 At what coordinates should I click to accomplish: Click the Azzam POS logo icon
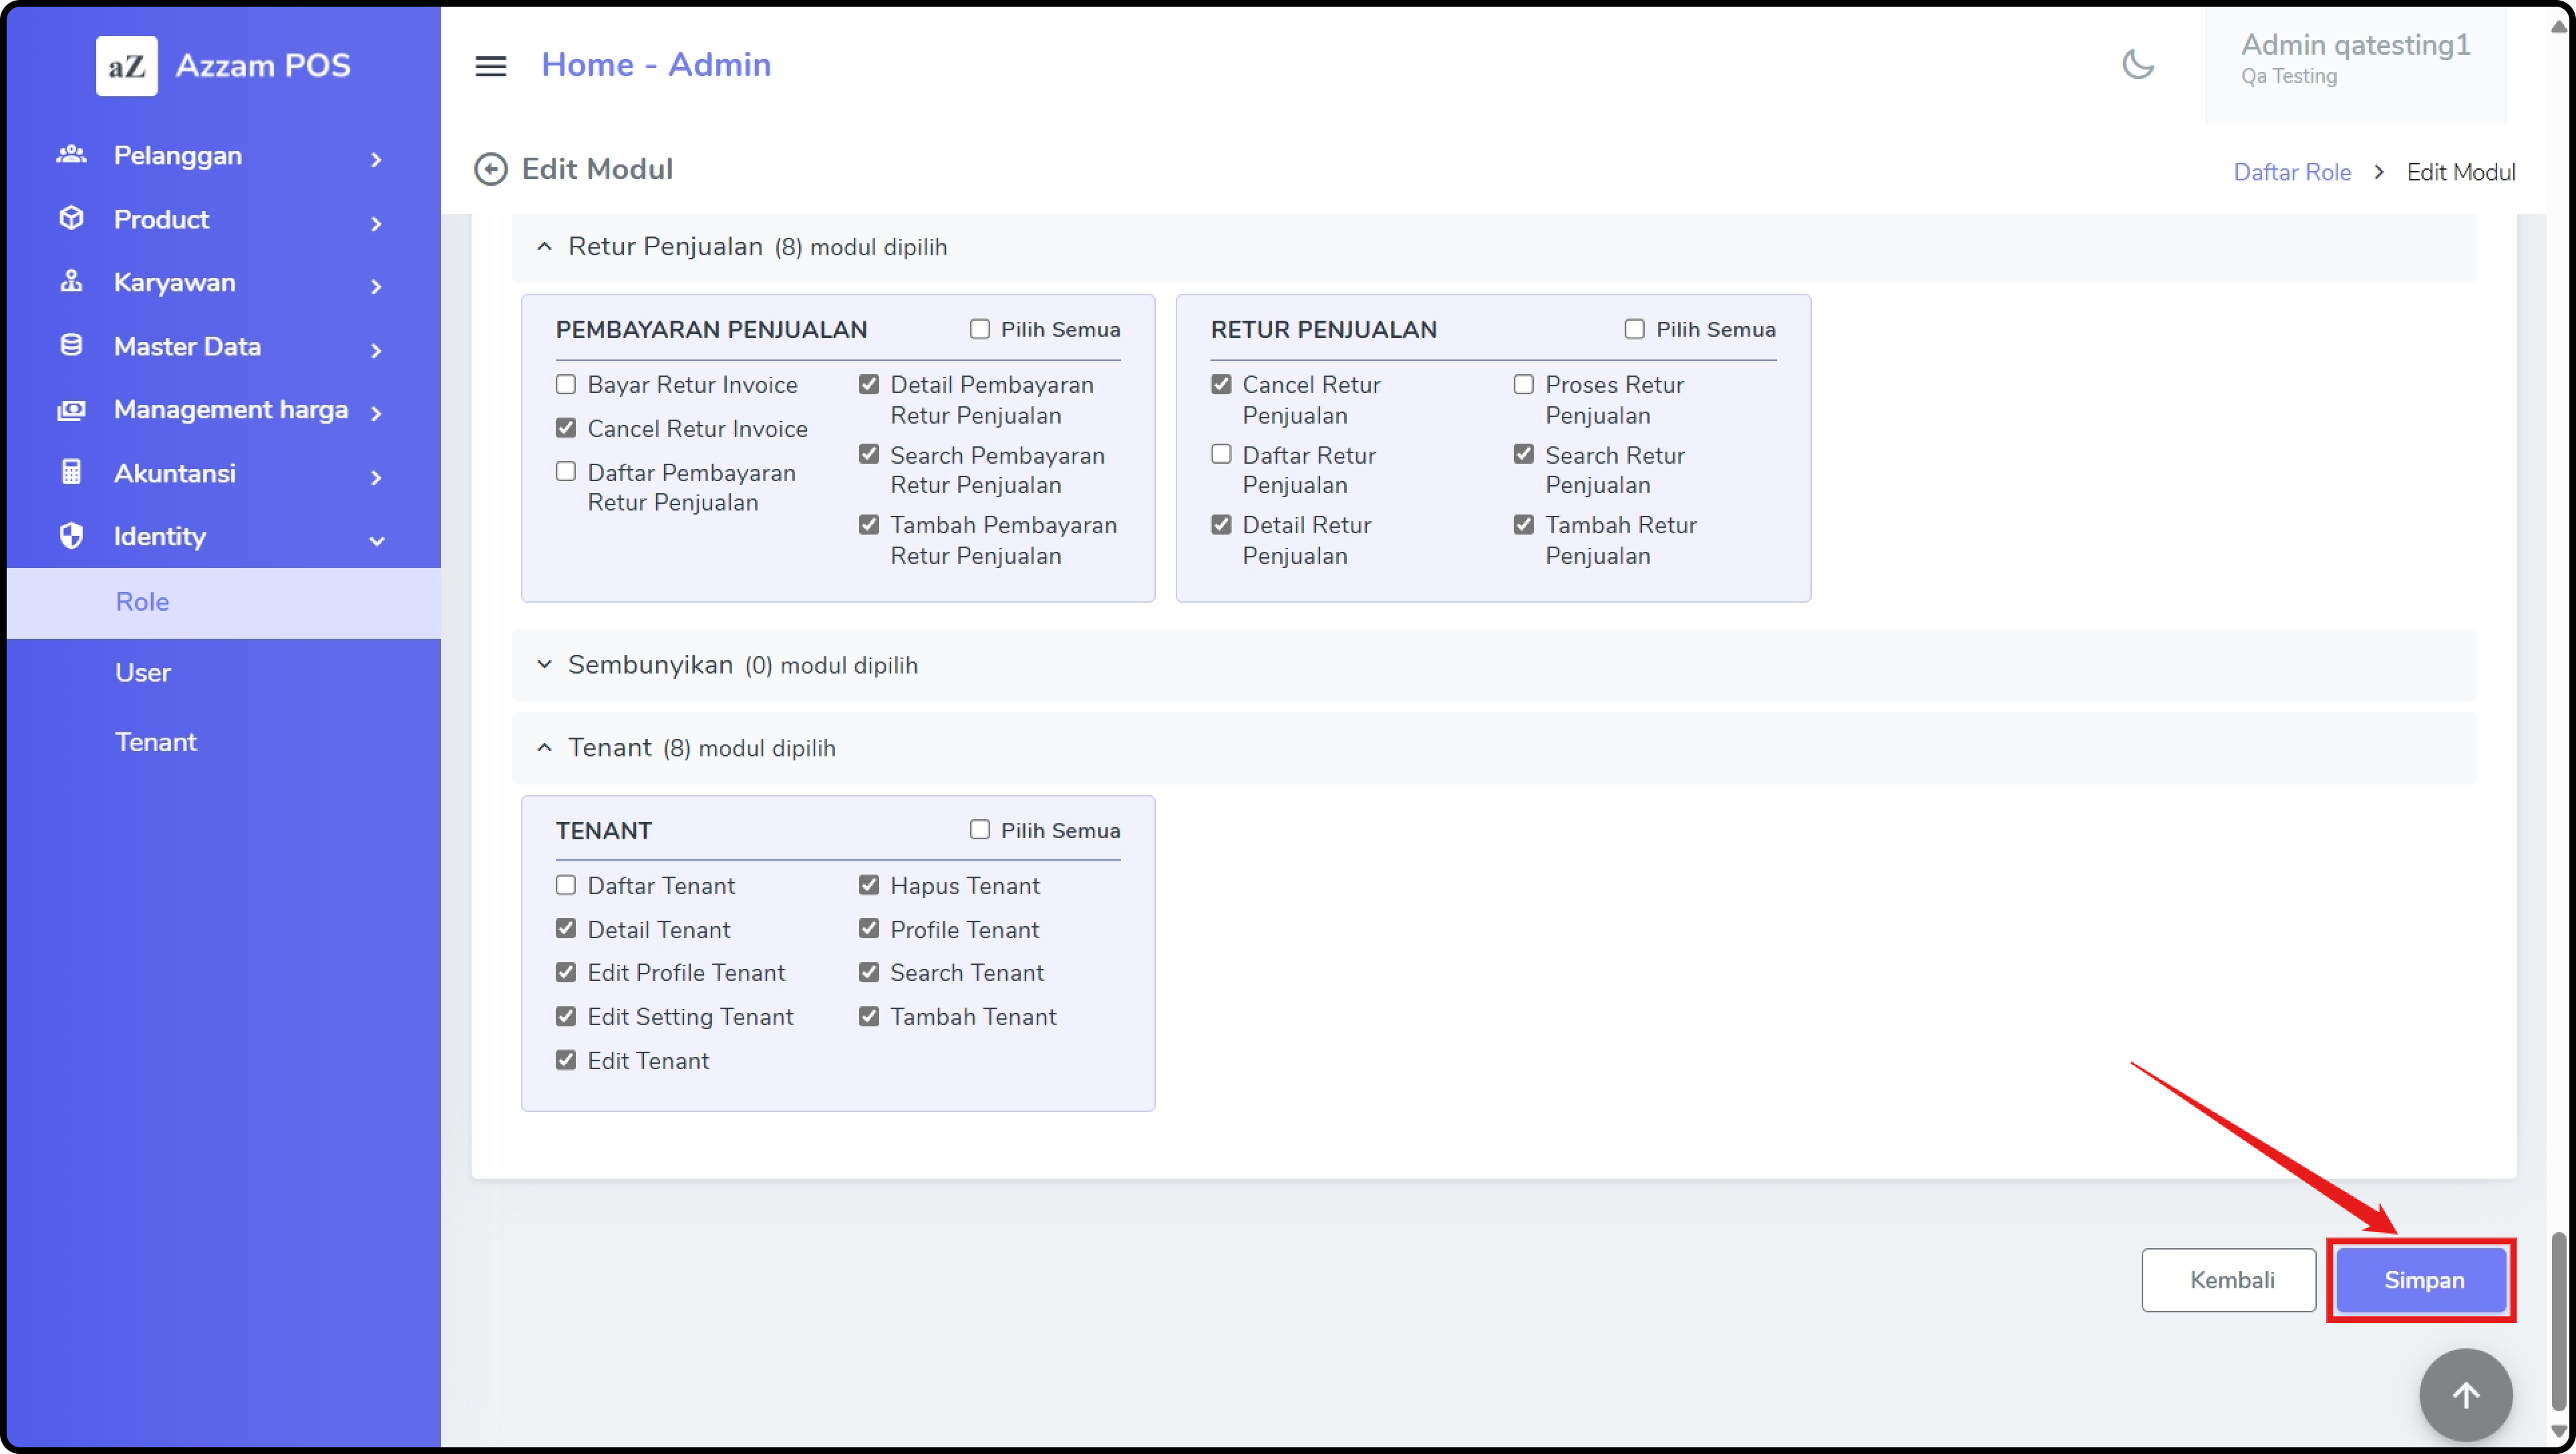[126, 66]
